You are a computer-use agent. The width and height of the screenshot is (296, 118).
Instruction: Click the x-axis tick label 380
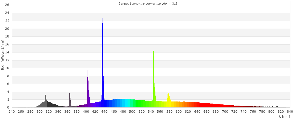pos(76,112)
